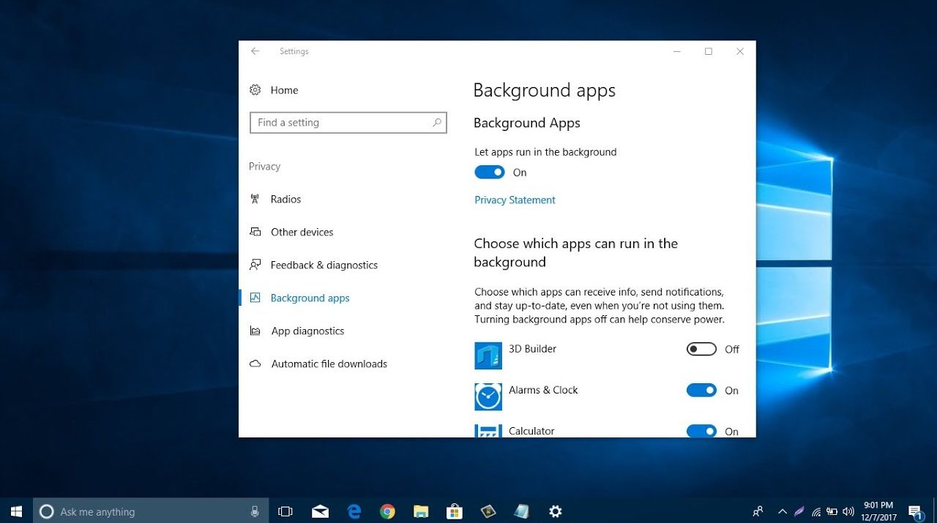937x523 pixels.
Task: Click the 3D Builder app icon
Action: point(488,355)
